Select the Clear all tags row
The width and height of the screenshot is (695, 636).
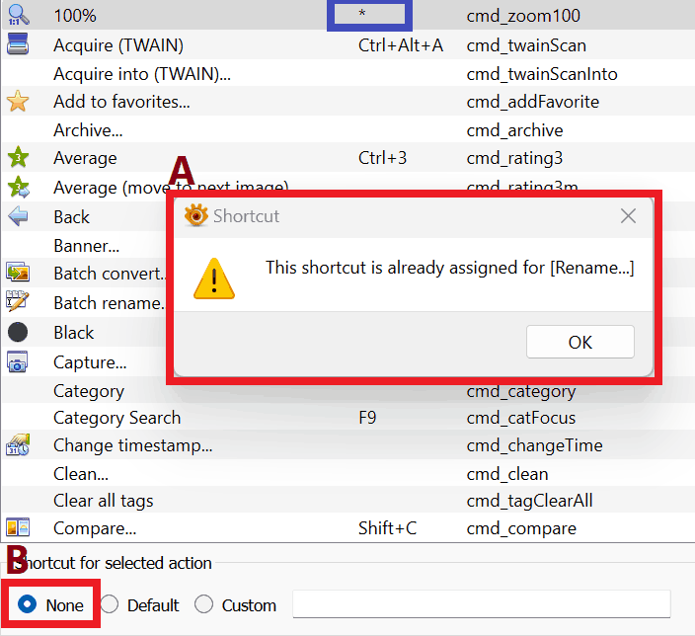coord(347,501)
